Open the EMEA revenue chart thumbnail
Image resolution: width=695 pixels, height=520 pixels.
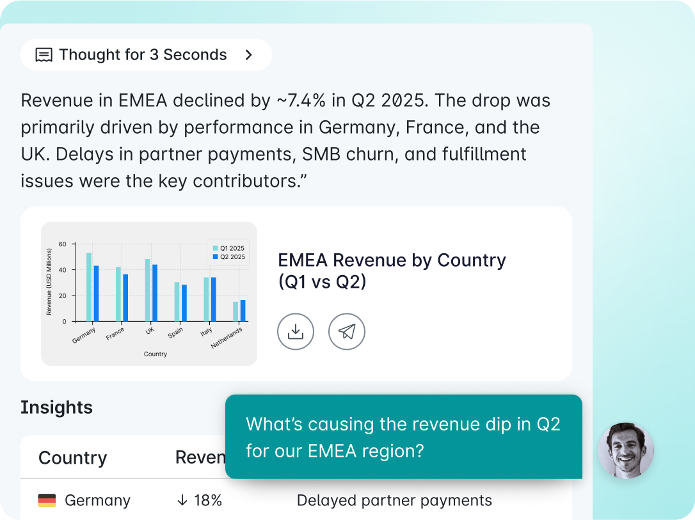point(148,294)
